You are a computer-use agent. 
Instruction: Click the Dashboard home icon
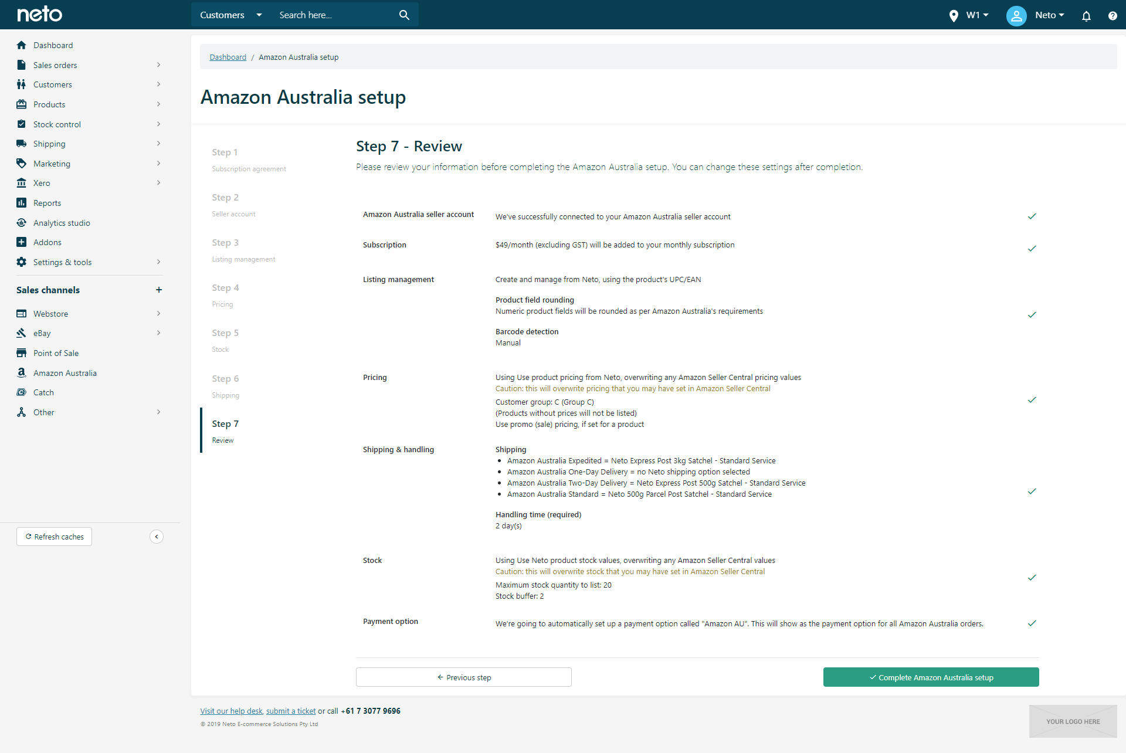22,45
